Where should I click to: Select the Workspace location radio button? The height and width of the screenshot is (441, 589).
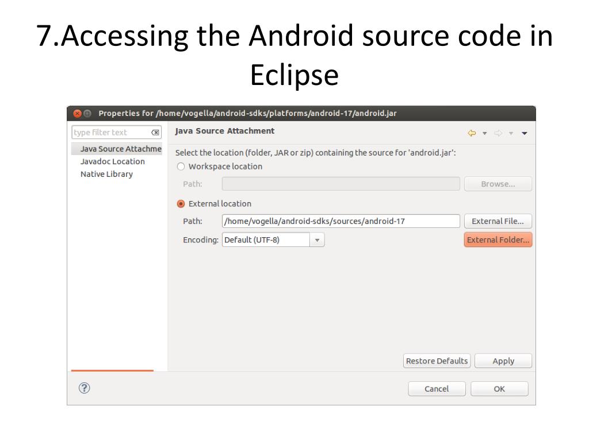pos(181,167)
